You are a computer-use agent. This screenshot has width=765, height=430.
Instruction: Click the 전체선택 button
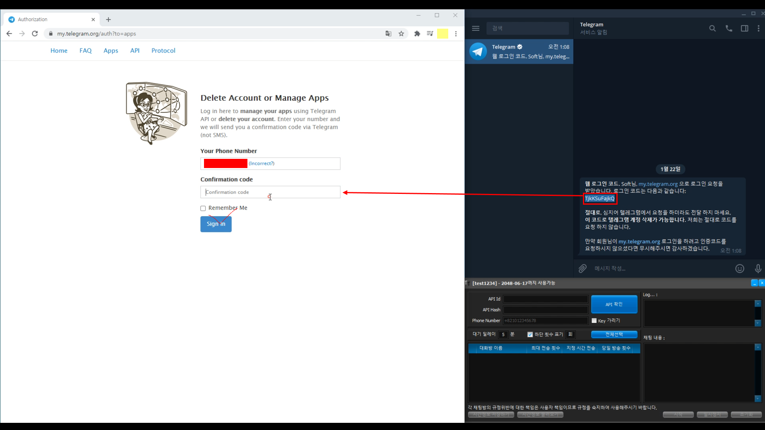click(614, 334)
